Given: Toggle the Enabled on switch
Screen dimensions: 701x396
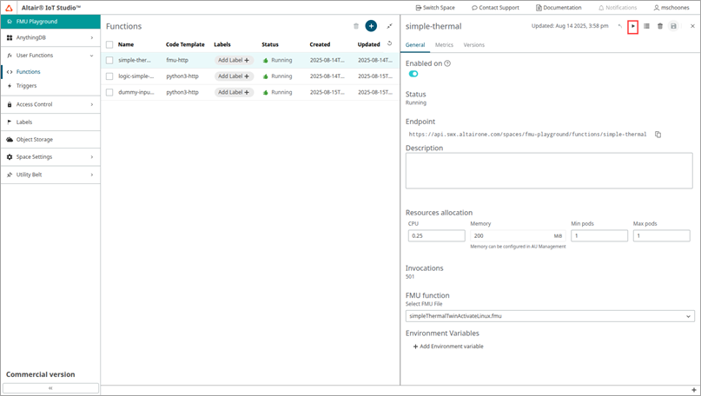Looking at the screenshot, I should coord(413,75).
